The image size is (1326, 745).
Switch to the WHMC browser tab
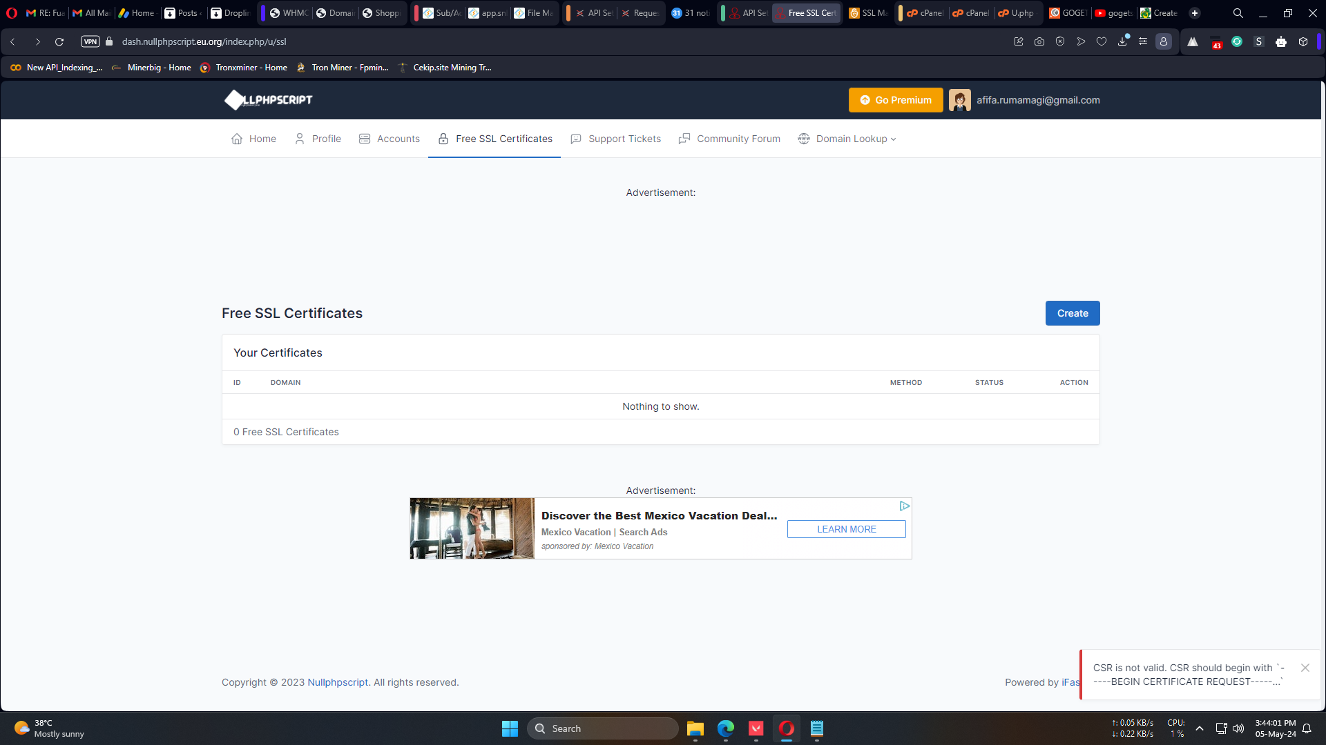[x=289, y=12]
